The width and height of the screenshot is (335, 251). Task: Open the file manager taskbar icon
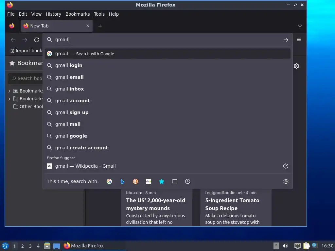point(47,246)
